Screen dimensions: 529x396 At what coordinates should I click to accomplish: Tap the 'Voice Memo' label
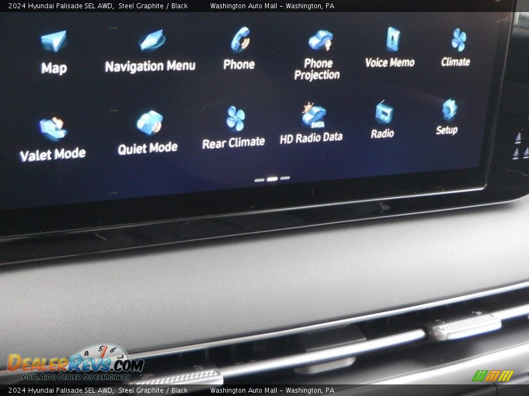coord(390,63)
